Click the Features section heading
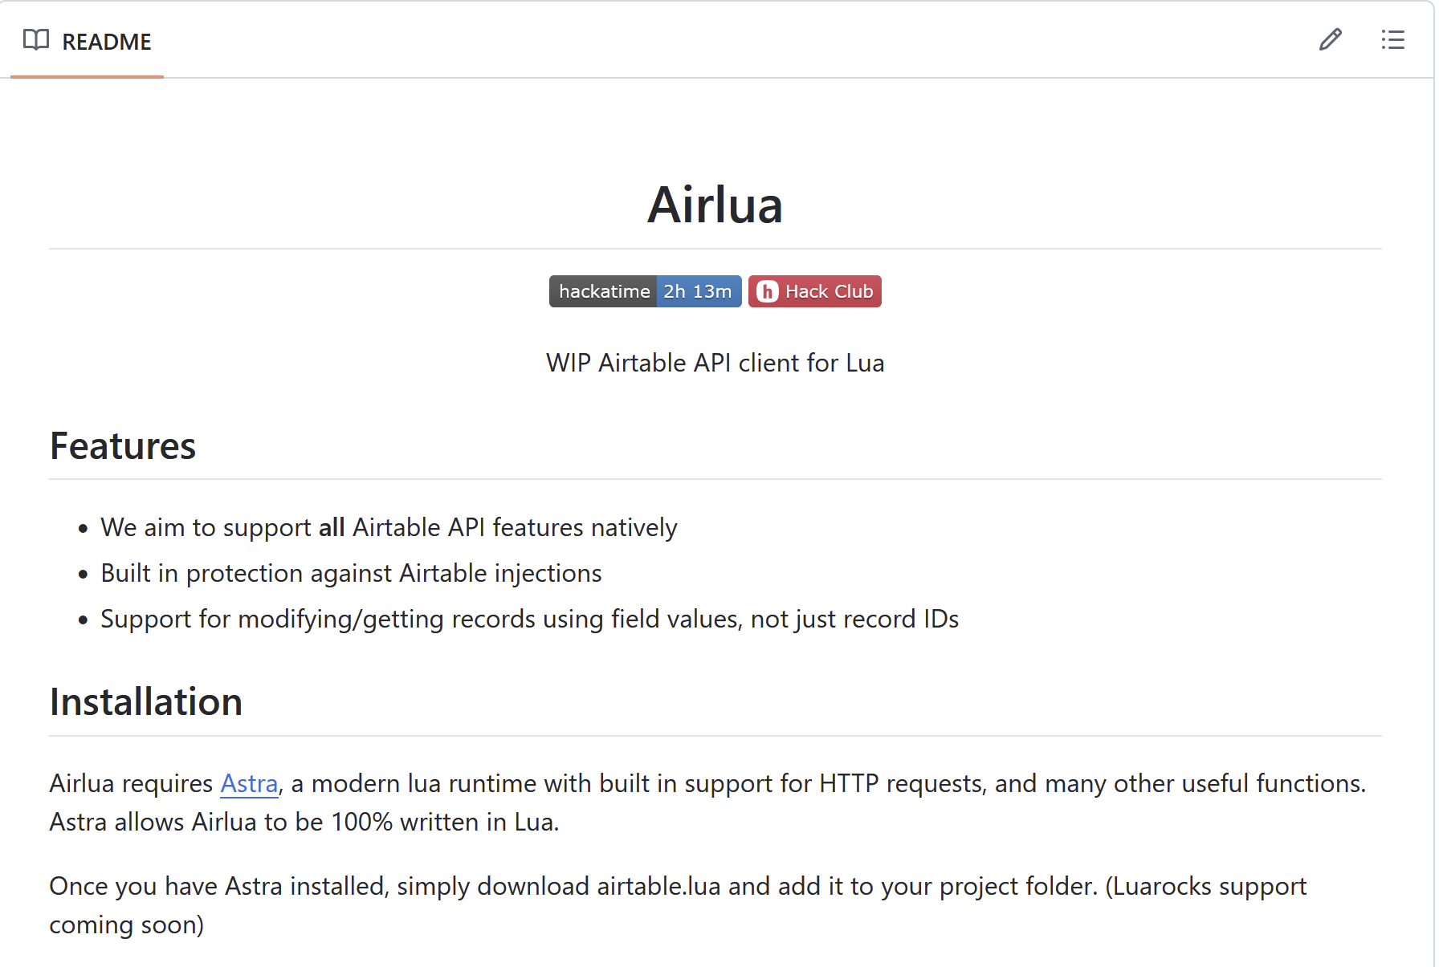The image size is (1439, 967). click(x=123, y=446)
